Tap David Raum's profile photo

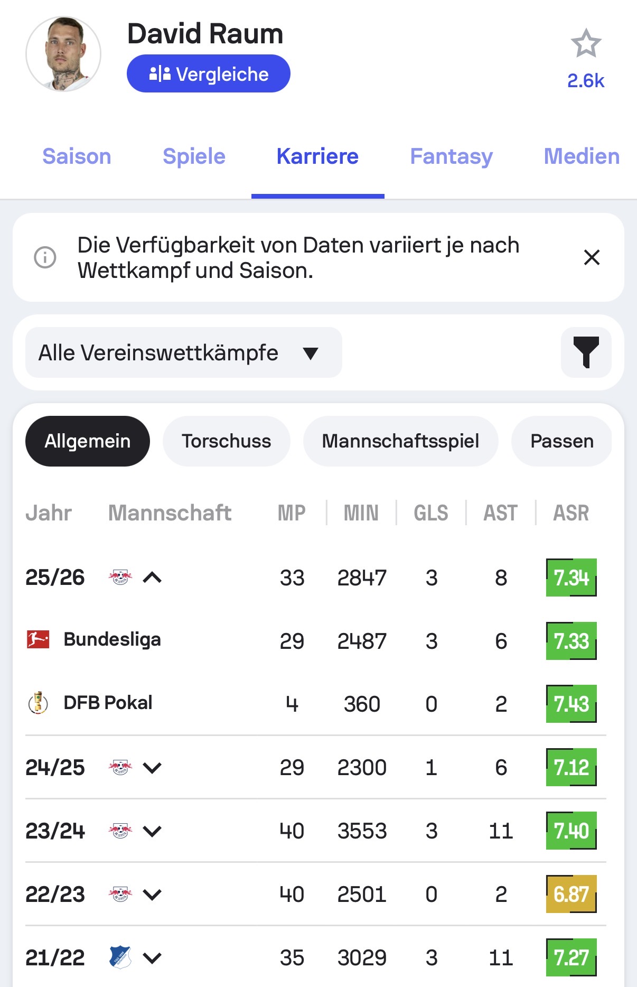63,54
